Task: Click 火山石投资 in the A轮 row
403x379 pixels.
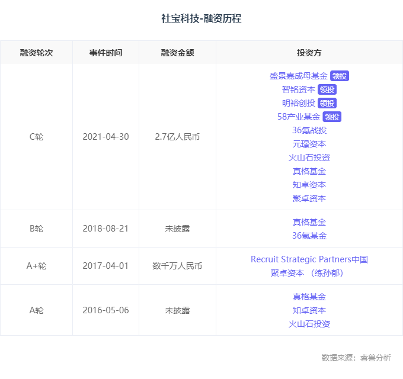Action: point(309,324)
